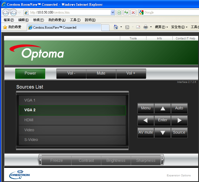Viewport: 199px width, 182px height.
Task: Open the 說明(H) menu
Action: pos(90,20)
